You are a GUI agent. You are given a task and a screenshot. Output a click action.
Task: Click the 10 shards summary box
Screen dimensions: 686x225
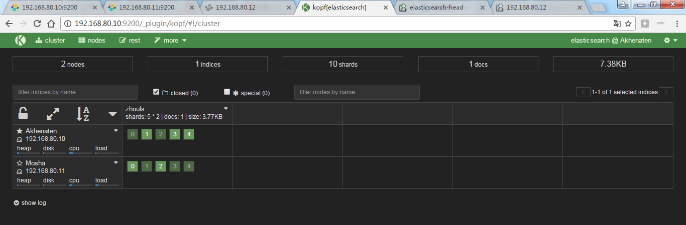point(343,64)
